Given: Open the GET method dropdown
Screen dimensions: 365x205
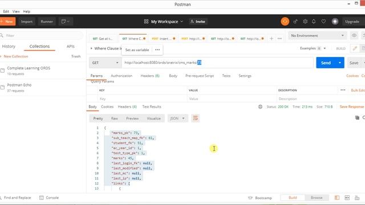Looking at the screenshot, I should [x=105, y=63].
